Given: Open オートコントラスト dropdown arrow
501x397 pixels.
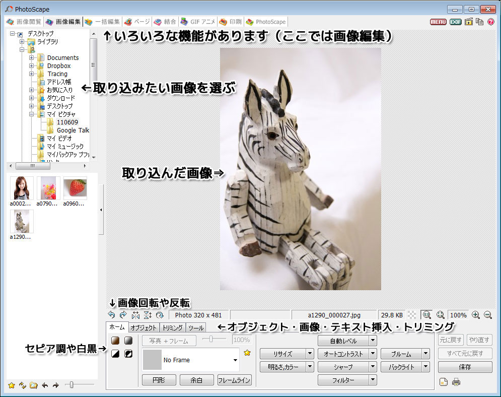Looking at the screenshot, I should click(x=373, y=354).
